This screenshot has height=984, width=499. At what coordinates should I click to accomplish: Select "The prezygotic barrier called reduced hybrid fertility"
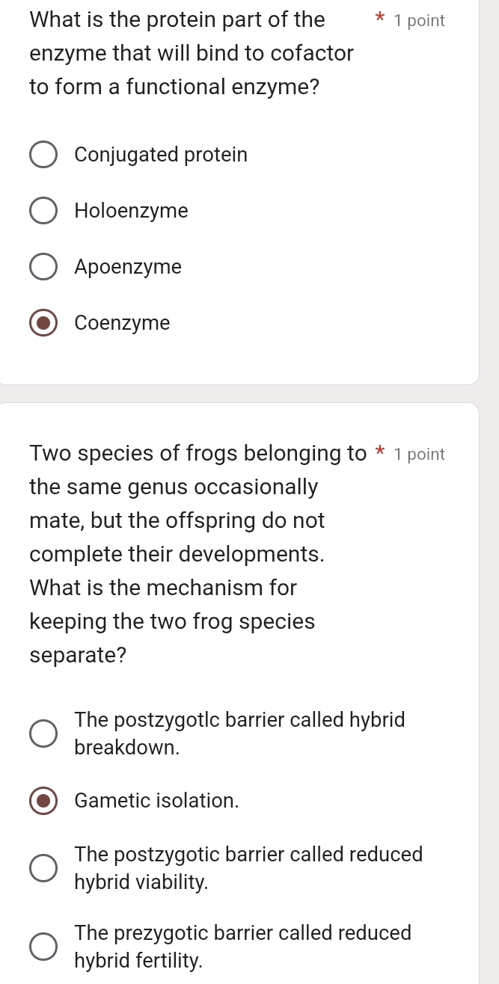(x=43, y=946)
